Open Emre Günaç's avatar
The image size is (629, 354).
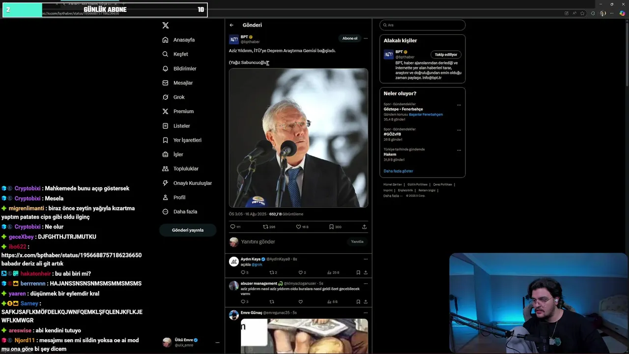pos(234,315)
